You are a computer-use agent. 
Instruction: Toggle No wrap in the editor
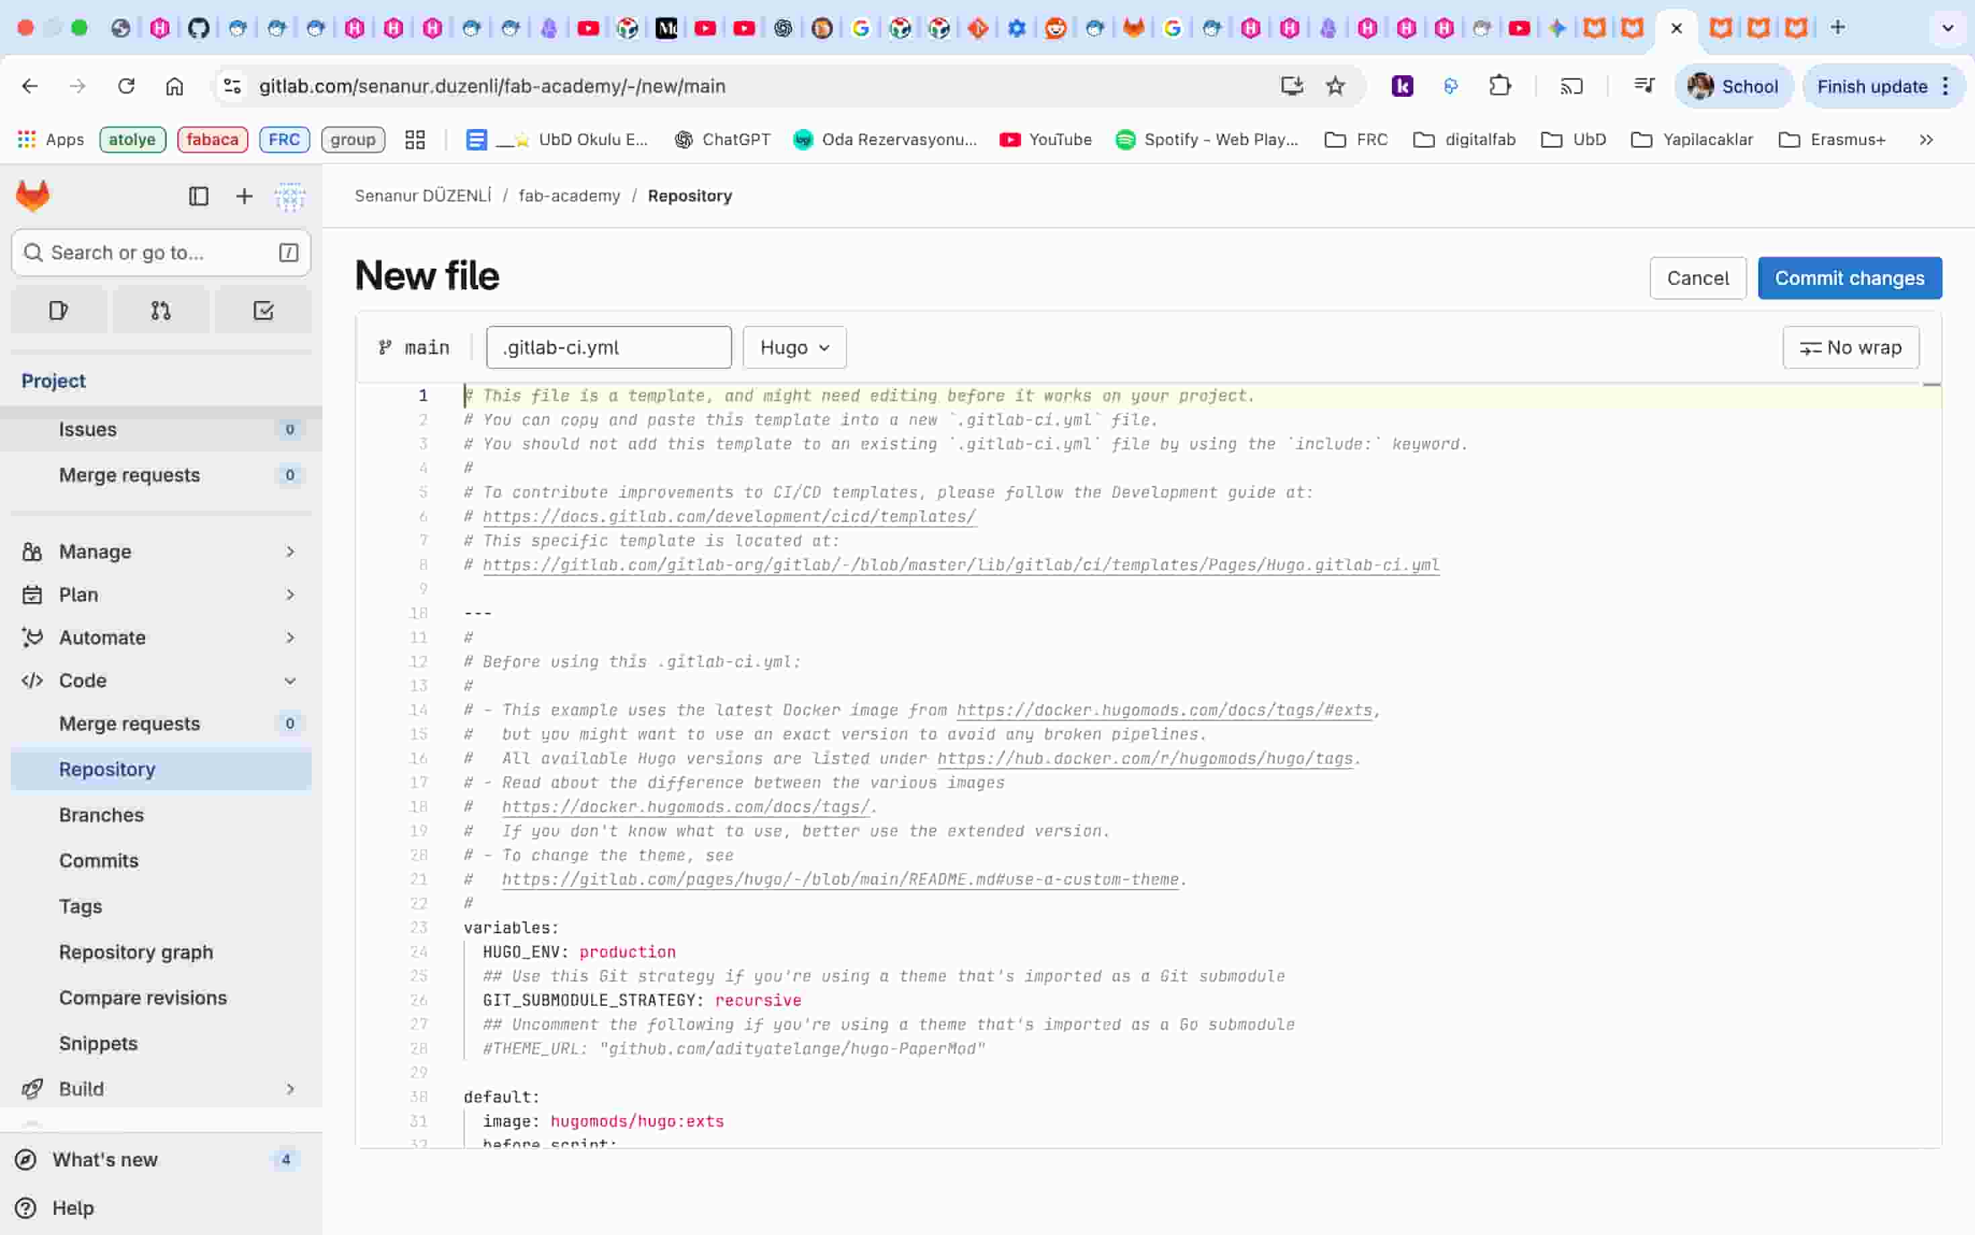tap(1850, 346)
